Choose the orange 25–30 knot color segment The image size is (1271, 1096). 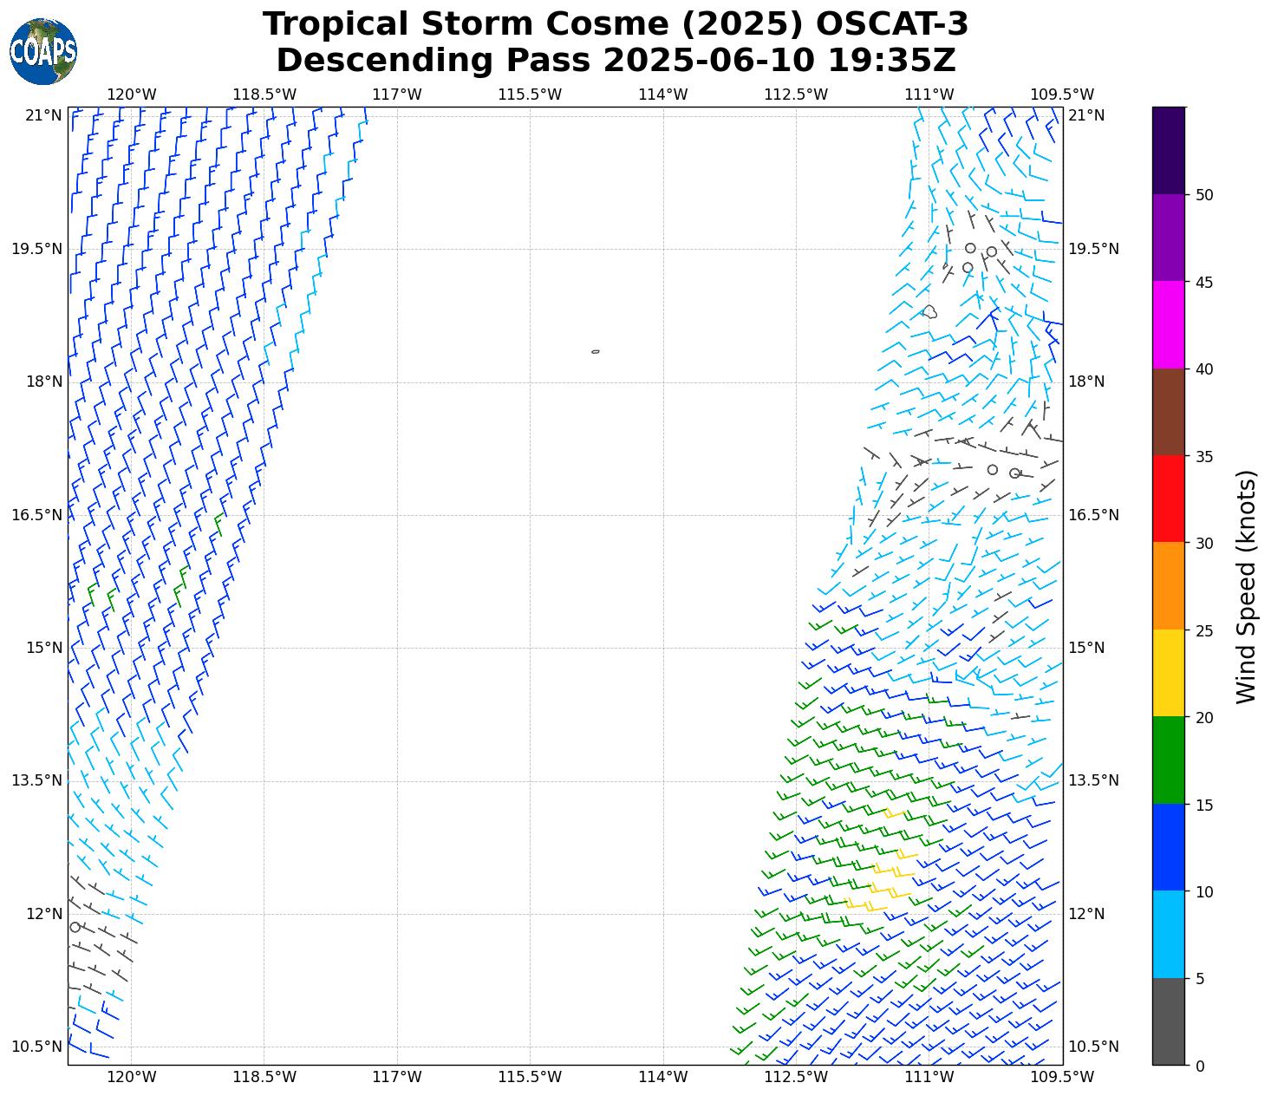click(1168, 585)
